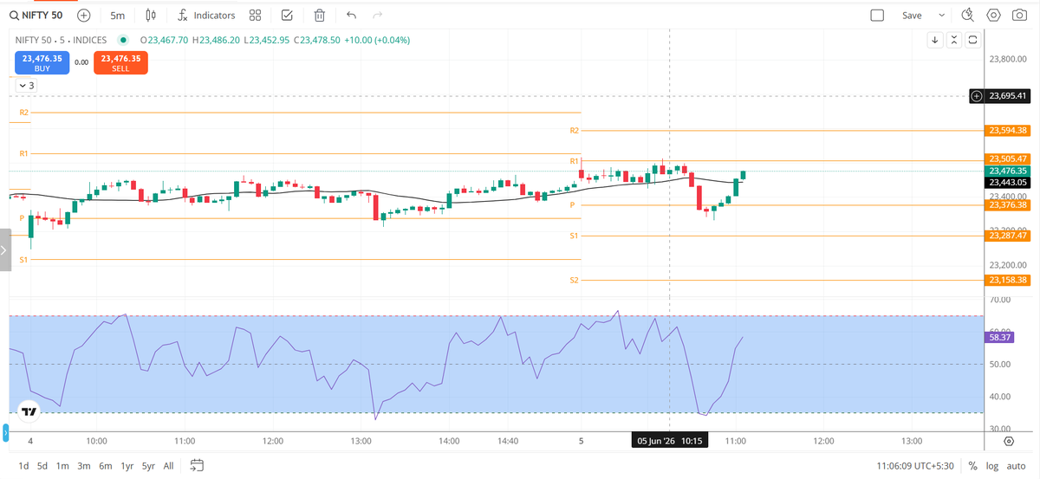Select the All date range tab

point(168,465)
